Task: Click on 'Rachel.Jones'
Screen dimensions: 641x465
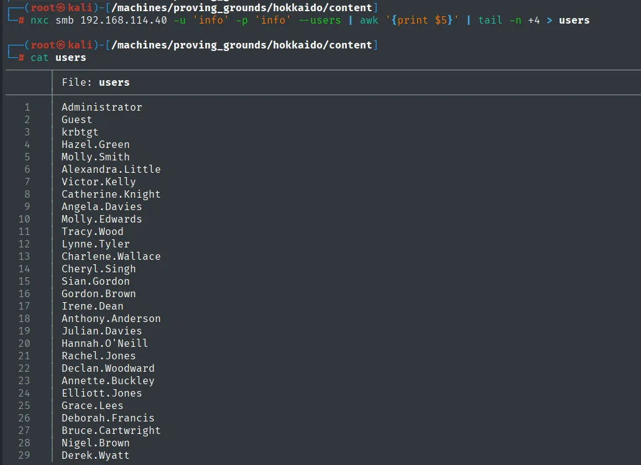Action: (x=98, y=356)
